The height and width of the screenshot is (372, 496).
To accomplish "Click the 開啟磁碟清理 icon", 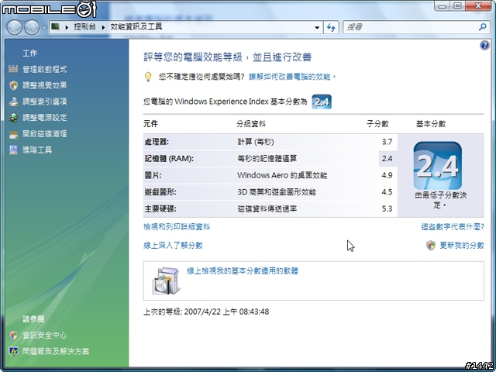I will pos(13,134).
